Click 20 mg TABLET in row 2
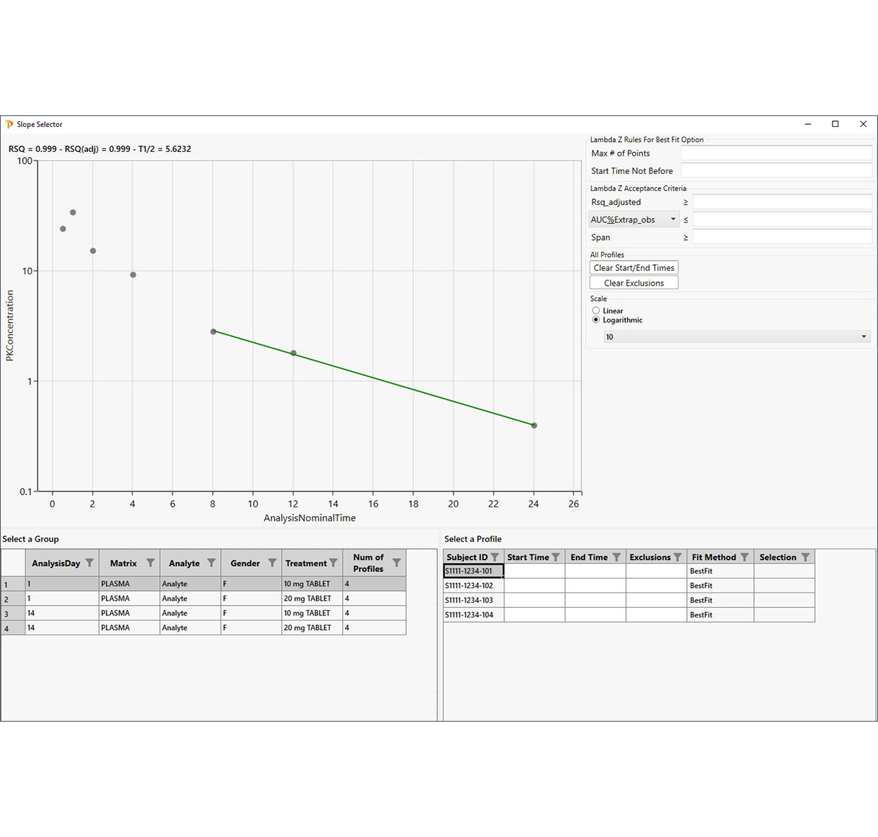 click(312, 598)
